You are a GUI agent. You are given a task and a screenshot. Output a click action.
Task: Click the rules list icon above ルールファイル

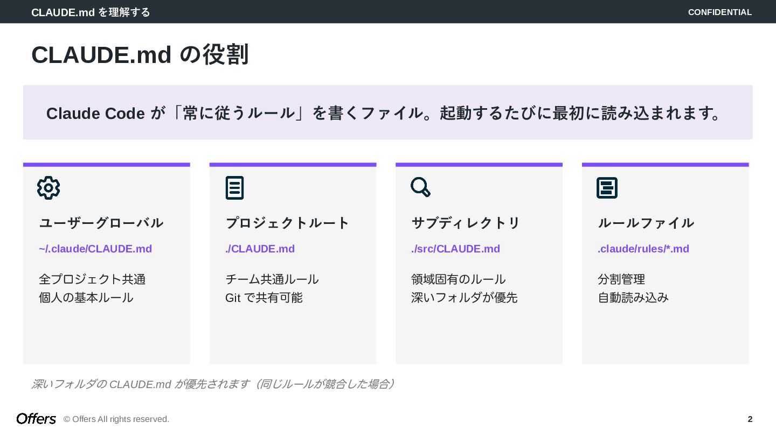coord(607,188)
